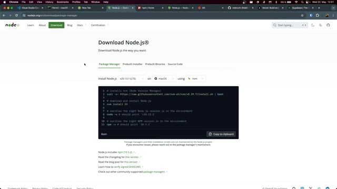337x189 pixels.
Task: Click the nodejs.org address bar URL
Action: [52, 15]
